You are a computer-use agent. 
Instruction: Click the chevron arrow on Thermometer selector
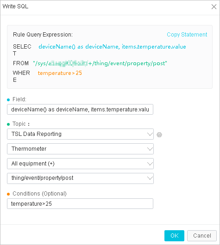click(x=150, y=149)
